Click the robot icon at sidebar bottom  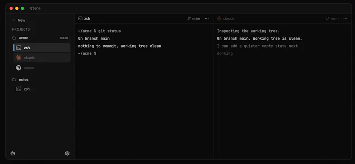(13, 153)
